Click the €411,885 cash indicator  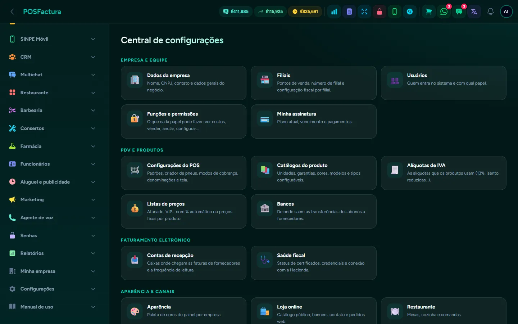point(236,12)
